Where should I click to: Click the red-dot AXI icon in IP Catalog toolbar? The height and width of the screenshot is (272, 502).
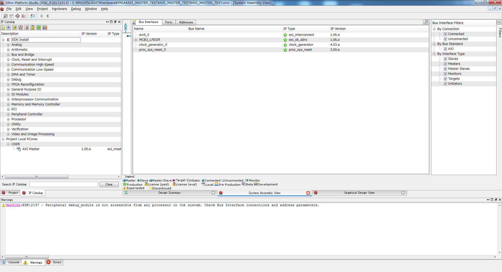point(27,27)
